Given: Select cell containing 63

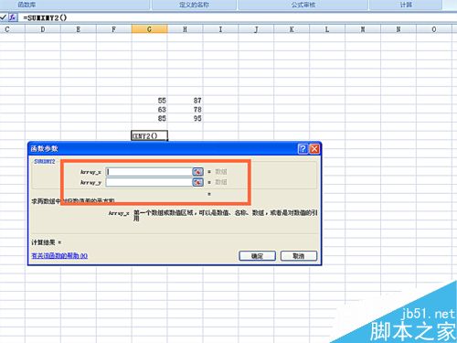Looking at the screenshot, I should pyautogui.click(x=150, y=109).
